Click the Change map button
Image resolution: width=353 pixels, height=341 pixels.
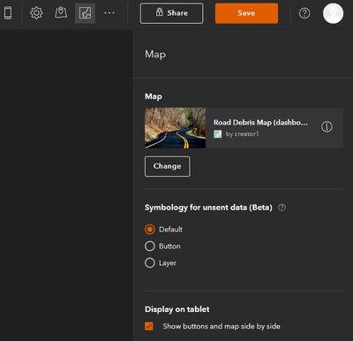167,166
